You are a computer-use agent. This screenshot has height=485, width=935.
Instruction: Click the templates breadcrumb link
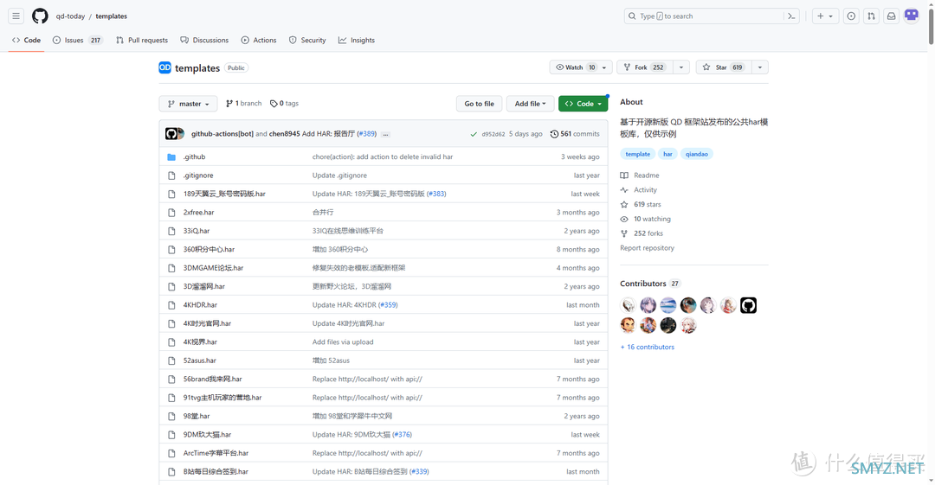112,16
